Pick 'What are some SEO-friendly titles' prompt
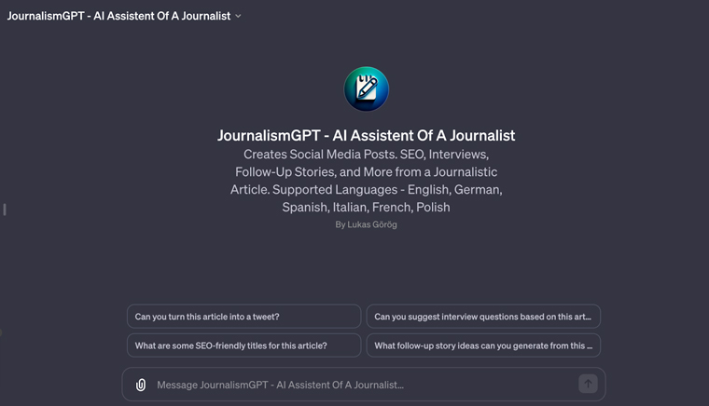The height and width of the screenshot is (406, 709). pyautogui.click(x=243, y=345)
